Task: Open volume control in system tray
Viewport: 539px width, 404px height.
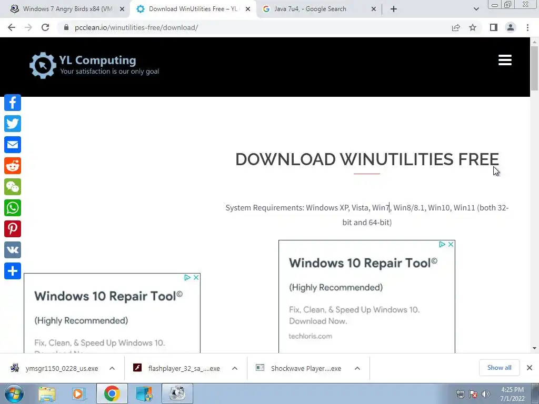Action: tap(486, 394)
